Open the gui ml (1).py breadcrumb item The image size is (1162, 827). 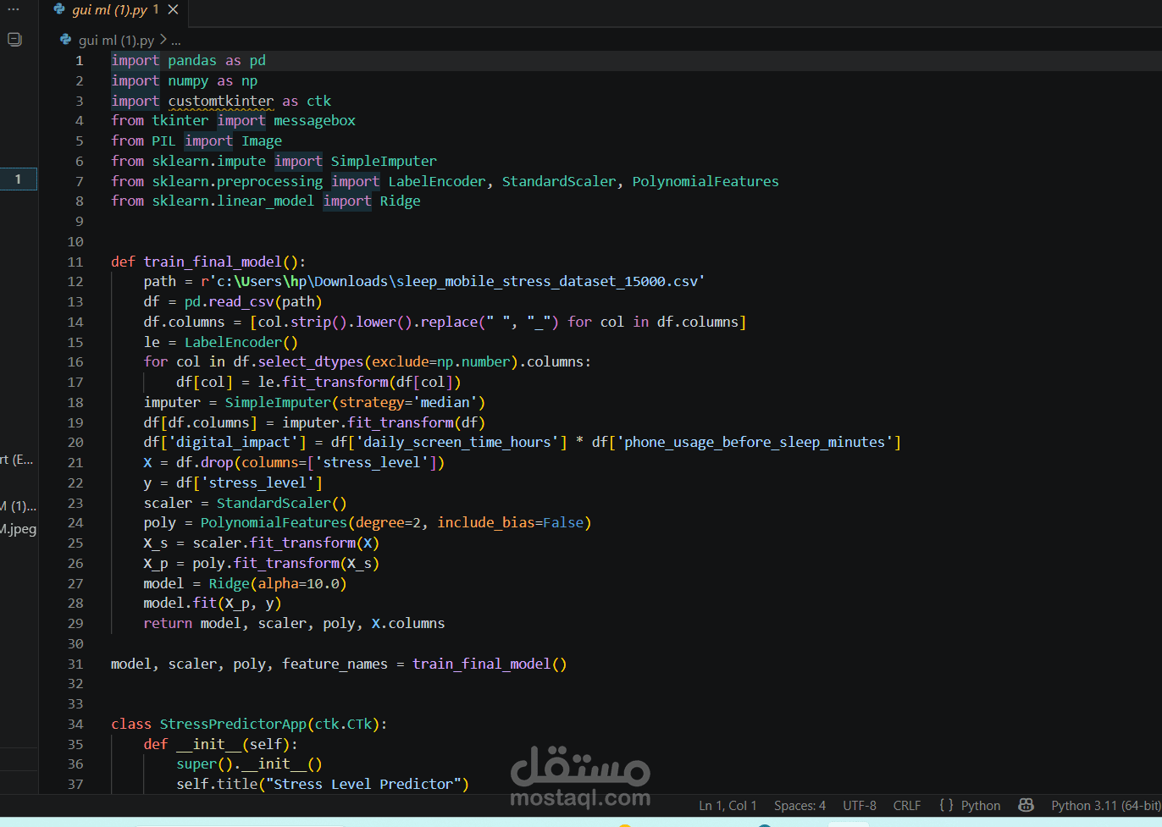(x=116, y=40)
